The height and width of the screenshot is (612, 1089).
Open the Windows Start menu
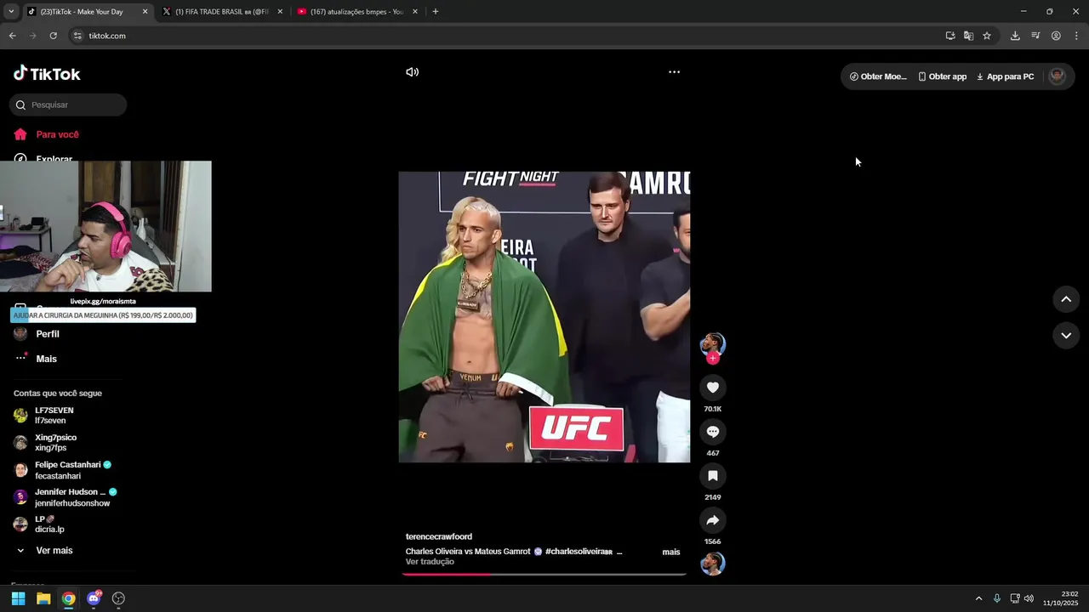pyautogui.click(x=18, y=598)
